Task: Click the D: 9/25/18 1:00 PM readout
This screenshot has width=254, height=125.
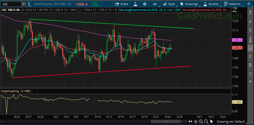Action: pyautogui.click(x=35, y=10)
